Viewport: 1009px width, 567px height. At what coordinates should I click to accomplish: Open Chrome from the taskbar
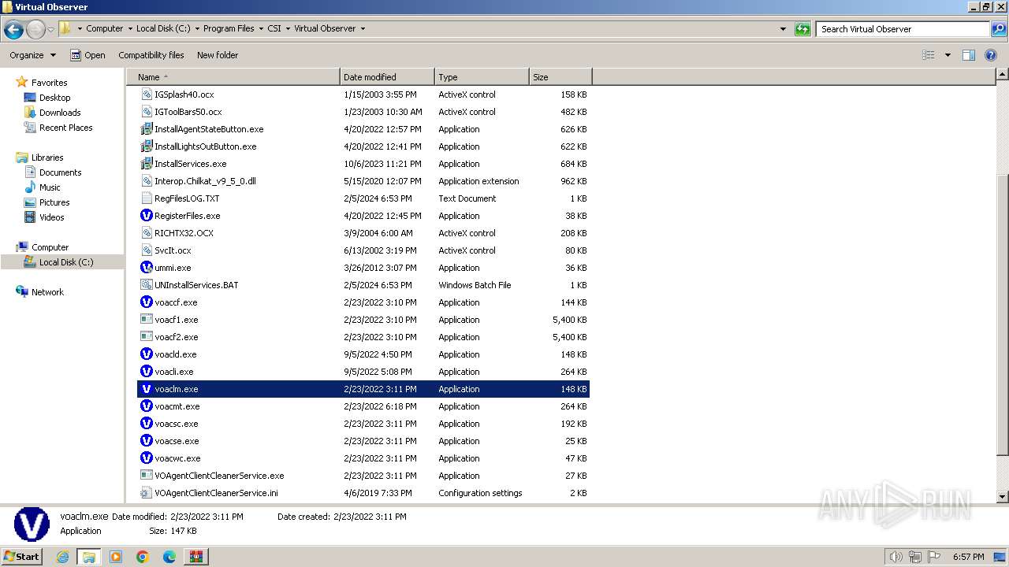click(x=143, y=557)
